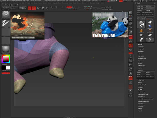The height and width of the screenshot is (118, 157).
Task: Select the large active tool thumbnail
Action: tap(141, 24)
